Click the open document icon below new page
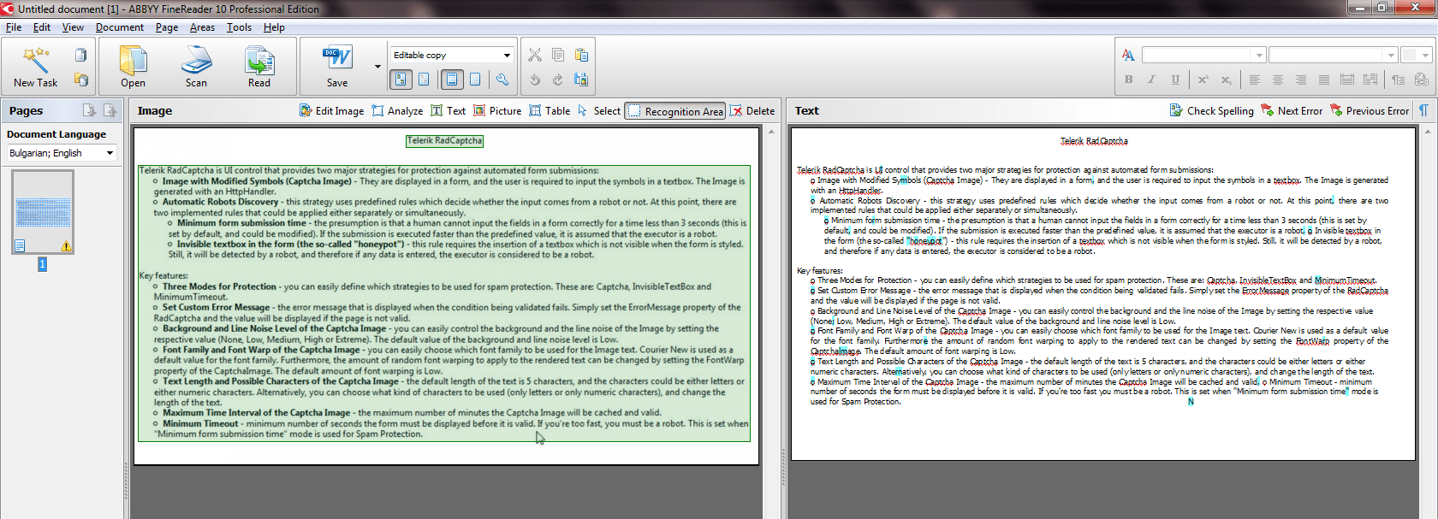Viewport: 1438px width, 519px height. point(81,80)
